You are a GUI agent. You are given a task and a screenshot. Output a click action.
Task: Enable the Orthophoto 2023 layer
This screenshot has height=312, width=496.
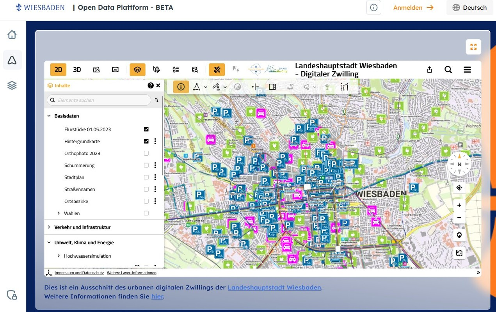coord(146,153)
